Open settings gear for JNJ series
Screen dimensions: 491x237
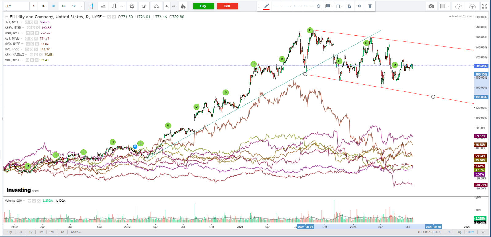(x=31, y=22)
